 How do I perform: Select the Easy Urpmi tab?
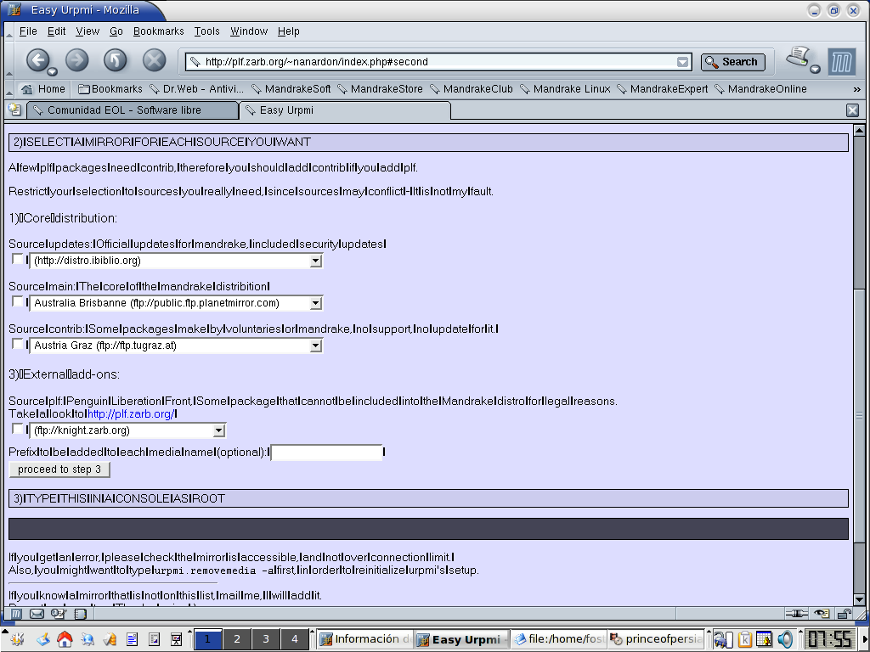pyautogui.click(x=345, y=110)
